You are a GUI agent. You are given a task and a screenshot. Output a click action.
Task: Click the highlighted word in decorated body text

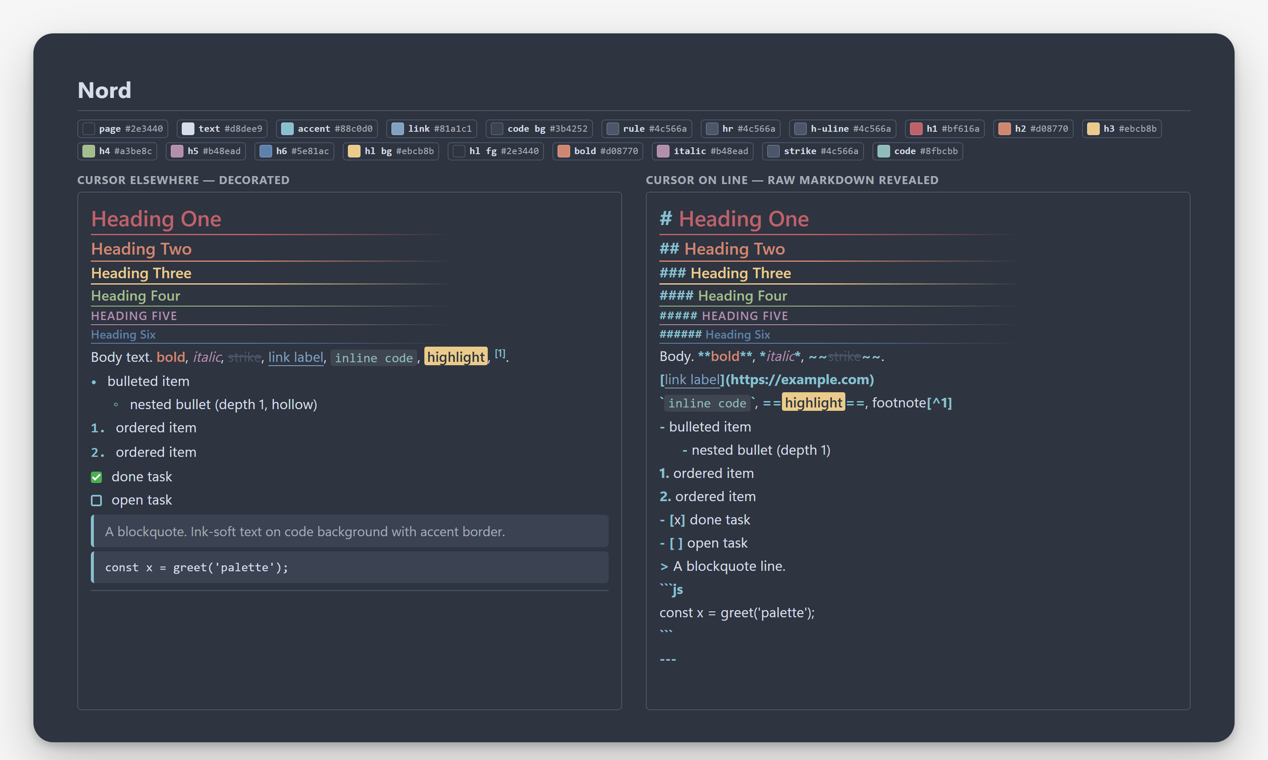click(x=456, y=357)
